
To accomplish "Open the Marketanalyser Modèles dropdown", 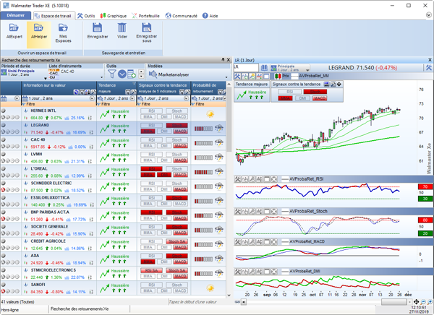I will (x=226, y=77).
